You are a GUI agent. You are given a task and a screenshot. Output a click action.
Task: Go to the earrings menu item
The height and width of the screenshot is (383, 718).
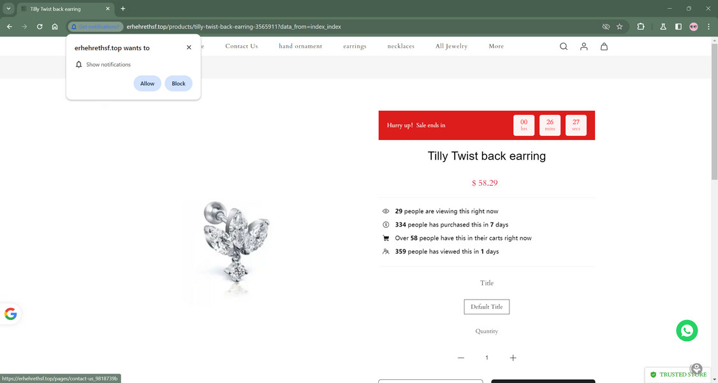(355, 46)
